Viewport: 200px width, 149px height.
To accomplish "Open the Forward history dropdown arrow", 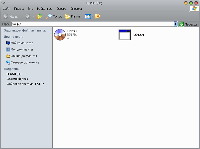I will click(33, 16).
